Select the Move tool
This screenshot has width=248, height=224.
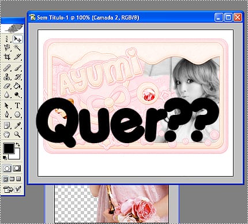pos(17,39)
